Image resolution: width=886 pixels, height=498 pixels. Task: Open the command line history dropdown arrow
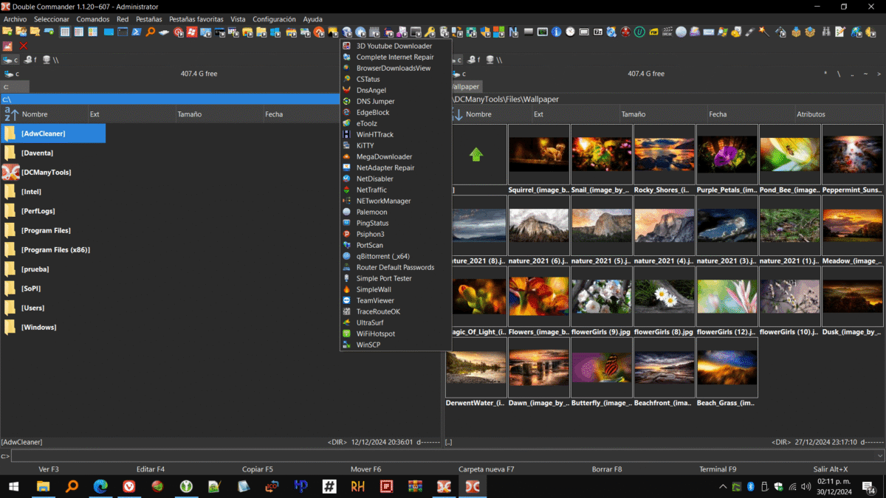(x=879, y=457)
